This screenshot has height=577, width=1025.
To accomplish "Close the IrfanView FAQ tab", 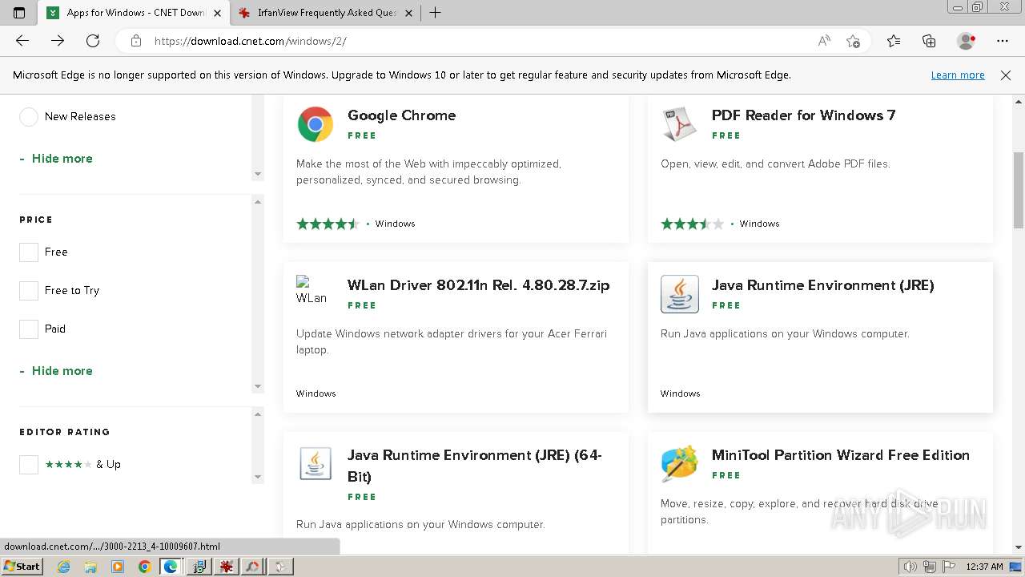I will [408, 13].
